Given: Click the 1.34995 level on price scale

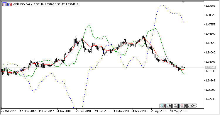Looking at the screenshot, I should pos(210,62).
